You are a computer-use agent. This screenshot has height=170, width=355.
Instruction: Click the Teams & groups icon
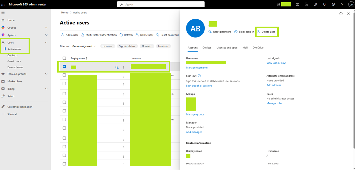click(x=3, y=74)
